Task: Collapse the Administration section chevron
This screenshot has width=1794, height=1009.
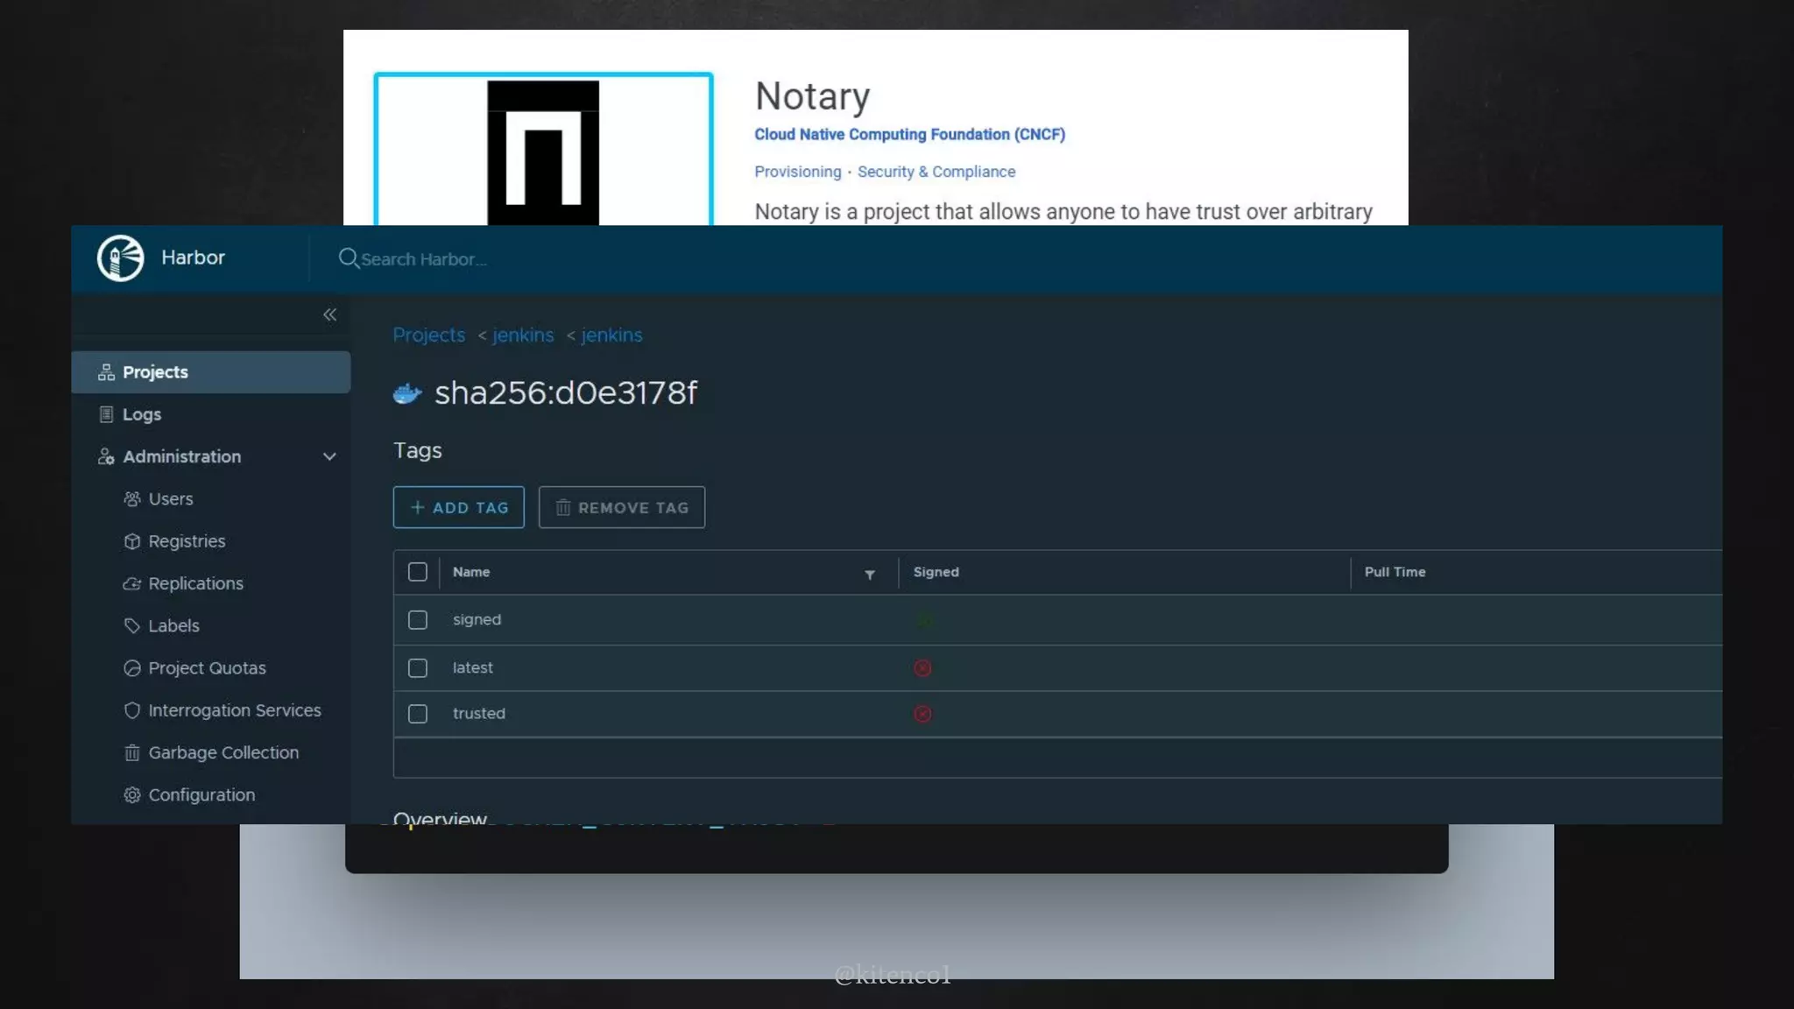Action: point(329,456)
